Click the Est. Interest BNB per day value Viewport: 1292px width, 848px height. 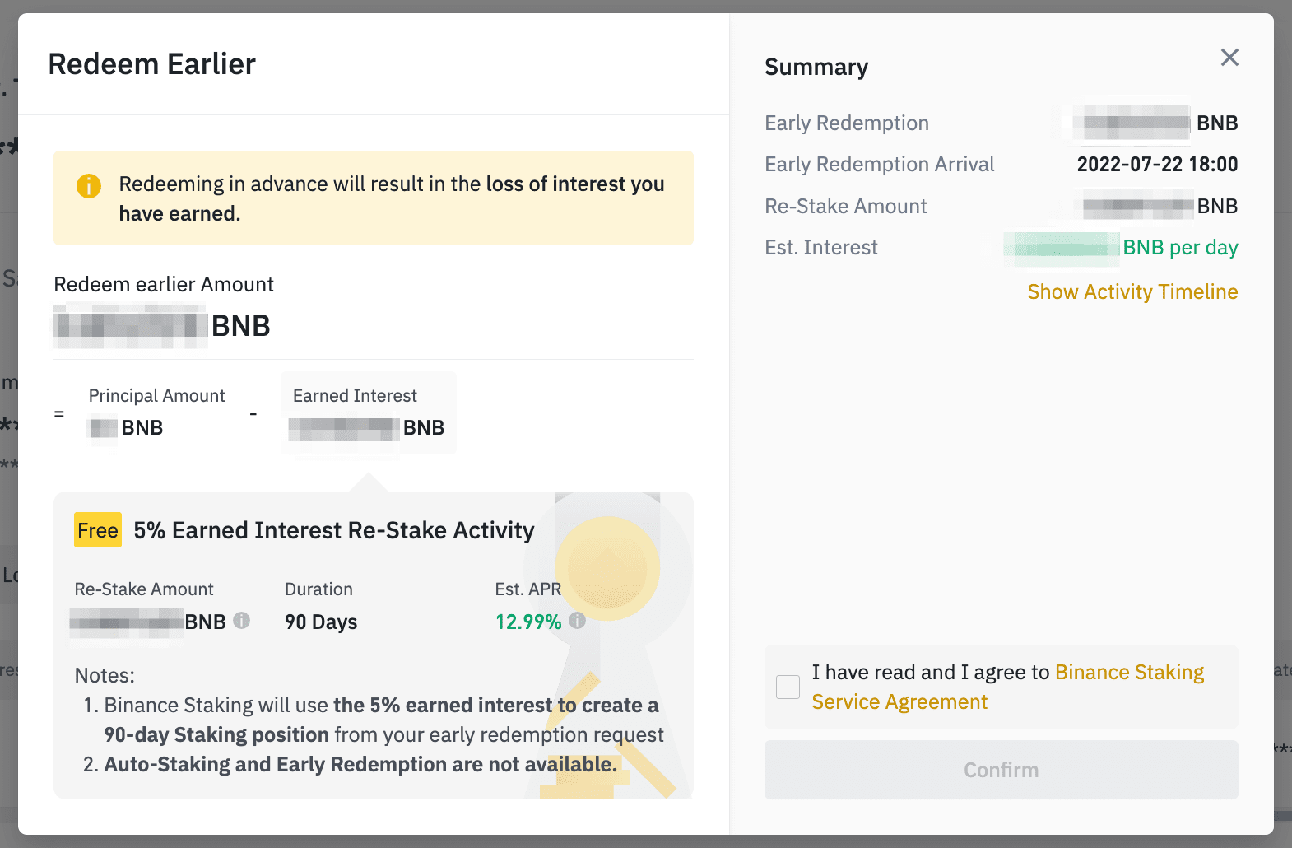click(x=1121, y=247)
